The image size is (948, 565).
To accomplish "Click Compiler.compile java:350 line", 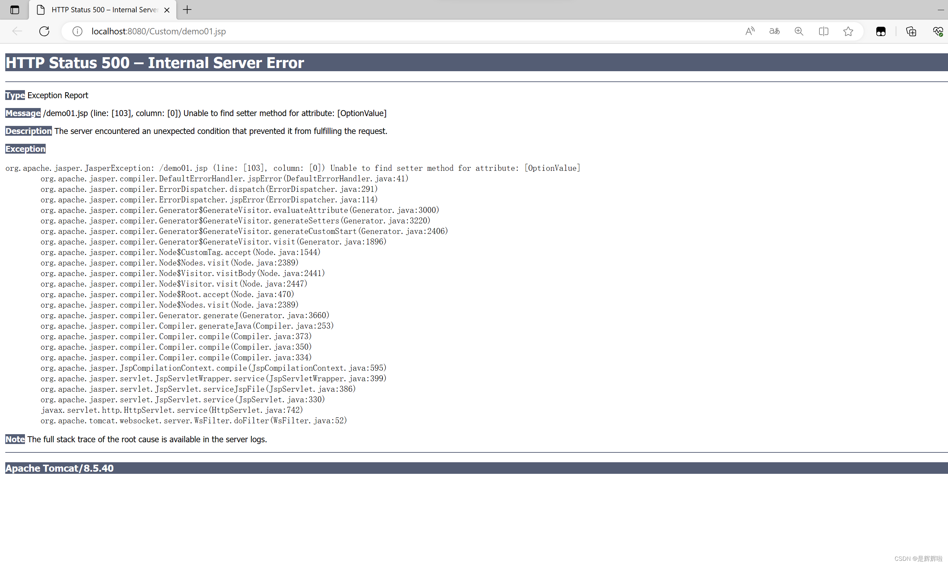I will (176, 347).
